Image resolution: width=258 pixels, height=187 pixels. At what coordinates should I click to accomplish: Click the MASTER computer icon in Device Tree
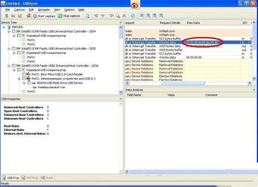coord(9,27)
